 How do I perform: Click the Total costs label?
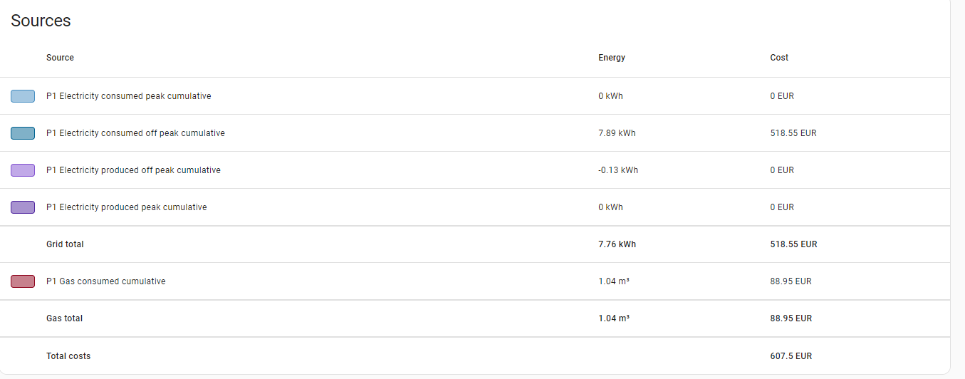tap(68, 356)
